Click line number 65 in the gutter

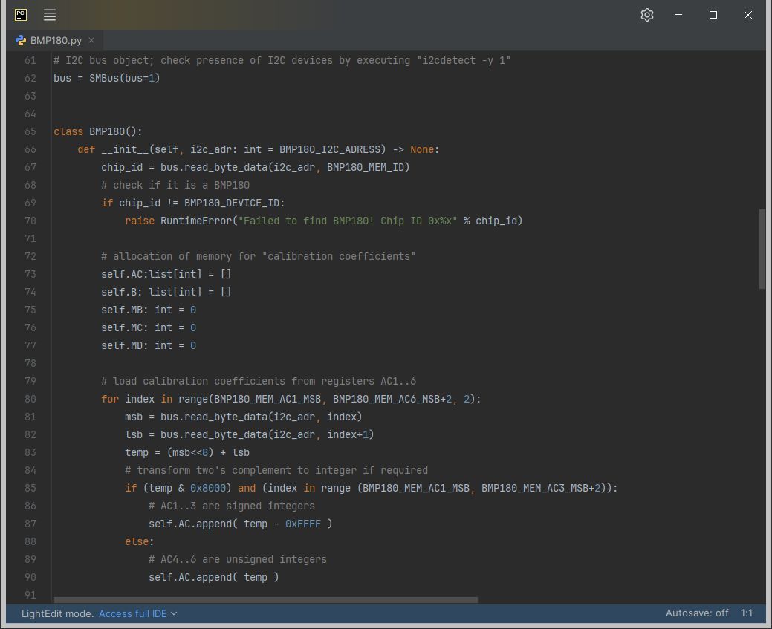pyautogui.click(x=30, y=131)
